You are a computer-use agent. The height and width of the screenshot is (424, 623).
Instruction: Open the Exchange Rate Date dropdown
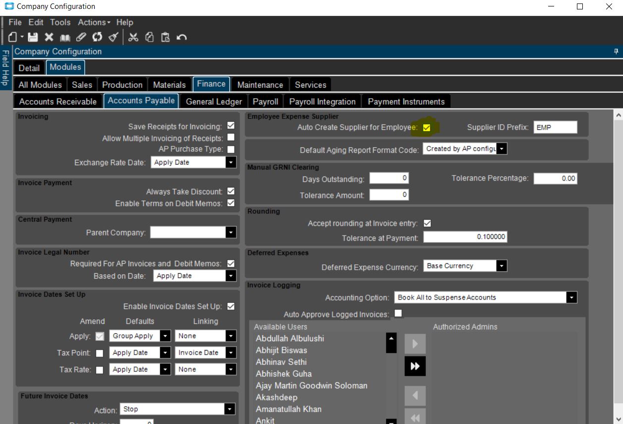pos(230,162)
